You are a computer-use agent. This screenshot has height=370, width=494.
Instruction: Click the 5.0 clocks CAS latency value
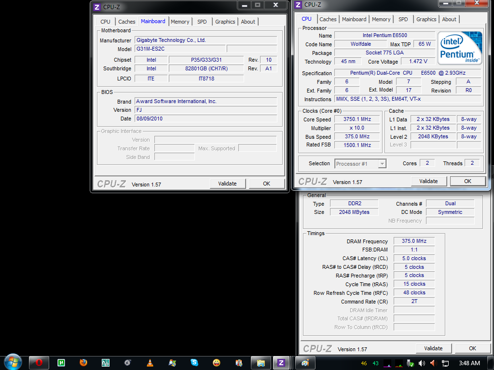pyautogui.click(x=414, y=258)
